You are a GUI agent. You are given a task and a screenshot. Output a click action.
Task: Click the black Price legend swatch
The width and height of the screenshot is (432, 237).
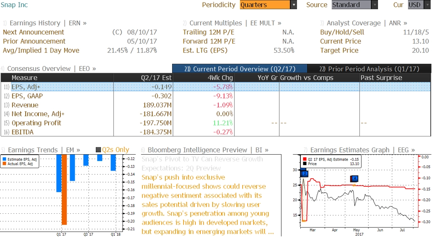pos(305,163)
